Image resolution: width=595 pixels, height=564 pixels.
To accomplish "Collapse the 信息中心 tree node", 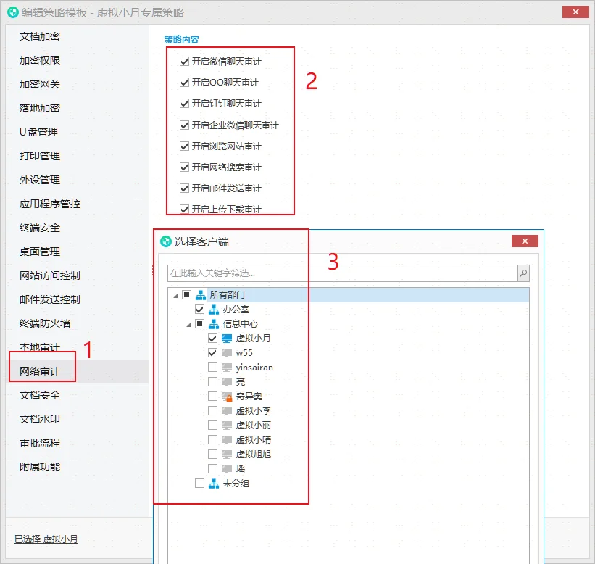I will click(187, 323).
